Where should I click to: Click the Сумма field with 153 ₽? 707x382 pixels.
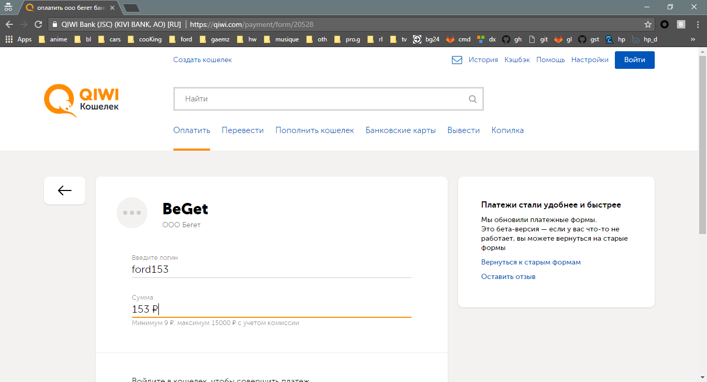272,310
